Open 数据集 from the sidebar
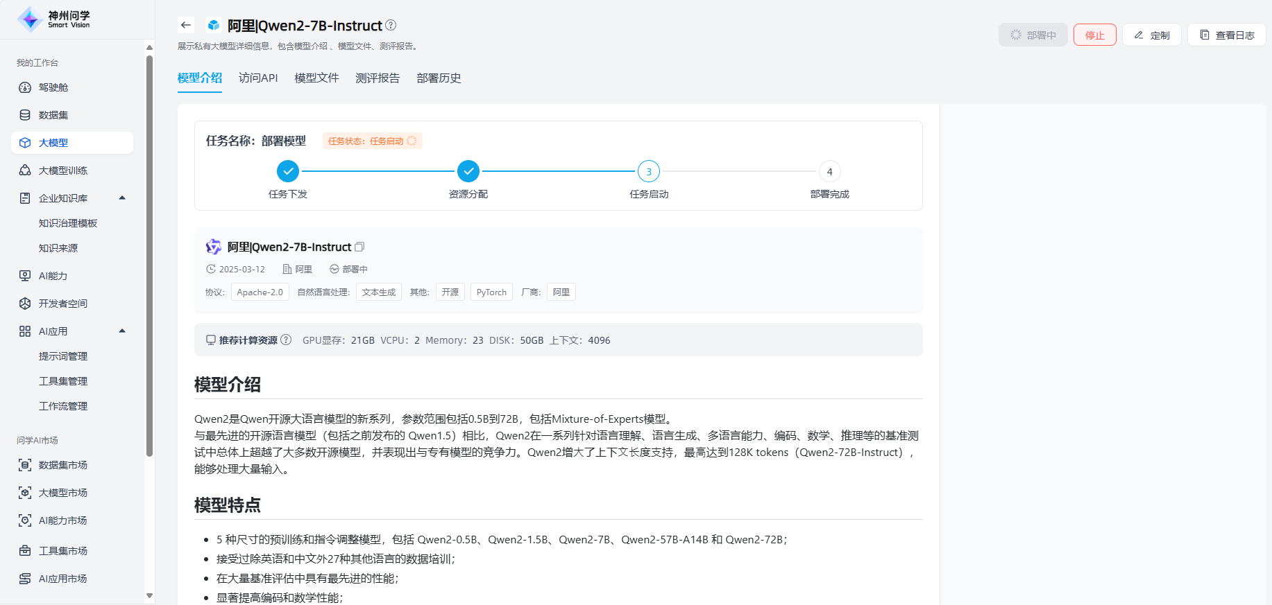 click(x=53, y=115)
